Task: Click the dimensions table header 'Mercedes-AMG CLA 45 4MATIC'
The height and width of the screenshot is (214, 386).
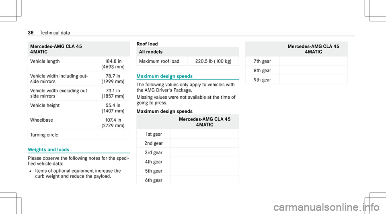Action: (79, 49)
